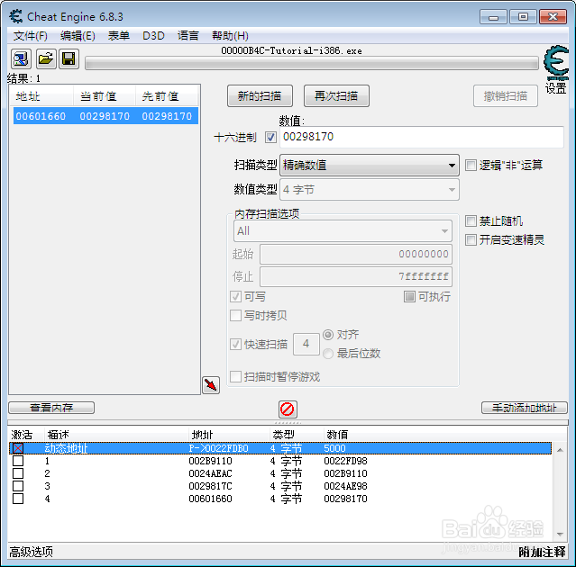Open the Help menu
The height and width of the screenshot is (567, 576).
click(231, 36)
